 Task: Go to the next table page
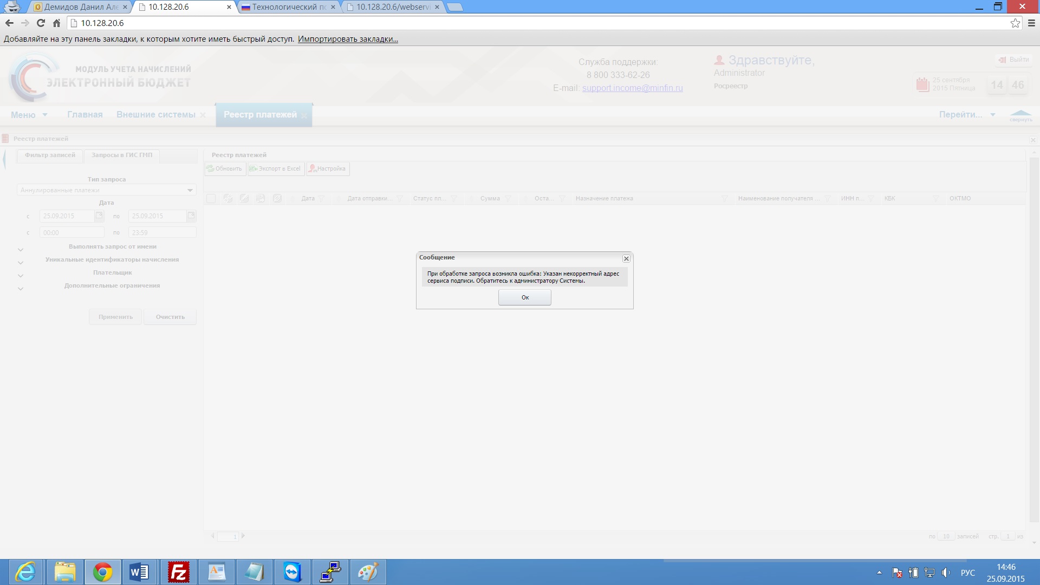click(x=243, y=536)
